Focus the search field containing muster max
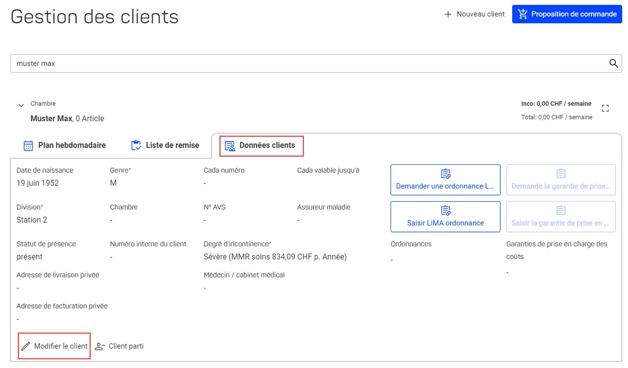Viewport: 628px width, 368px height. pyautogui.click(x=316, y=63)
